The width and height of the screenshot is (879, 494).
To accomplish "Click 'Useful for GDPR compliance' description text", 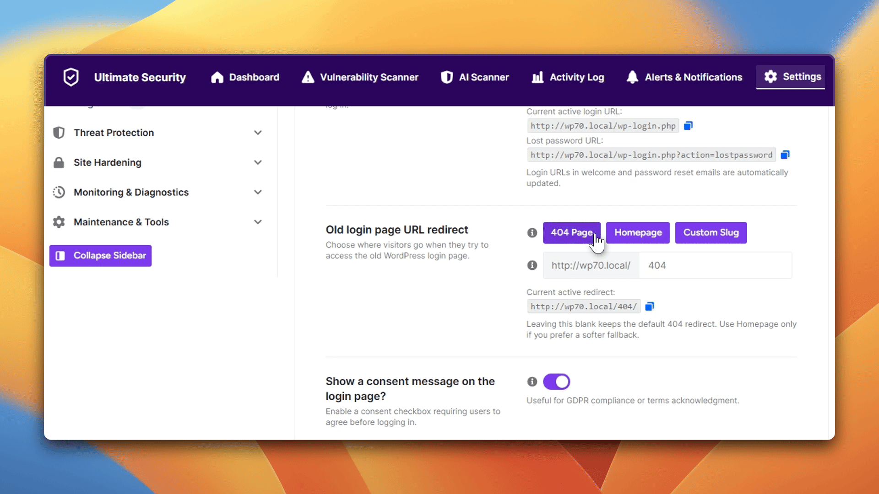I will 633,401.
